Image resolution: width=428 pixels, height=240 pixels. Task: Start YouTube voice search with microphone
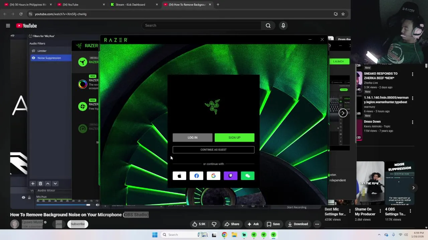click(283, 25)
